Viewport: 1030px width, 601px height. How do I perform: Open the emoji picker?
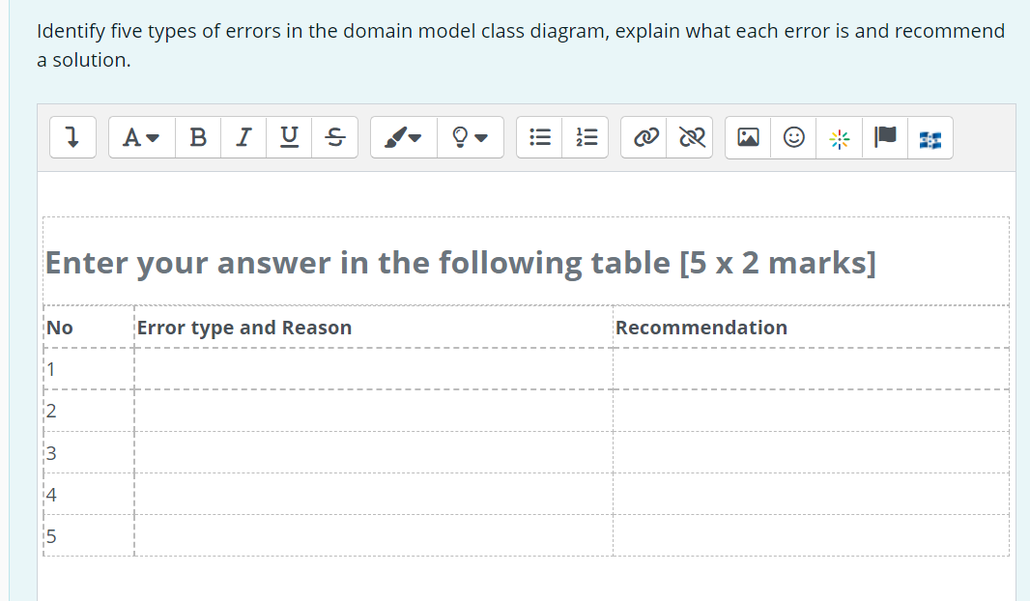[792, 137]
